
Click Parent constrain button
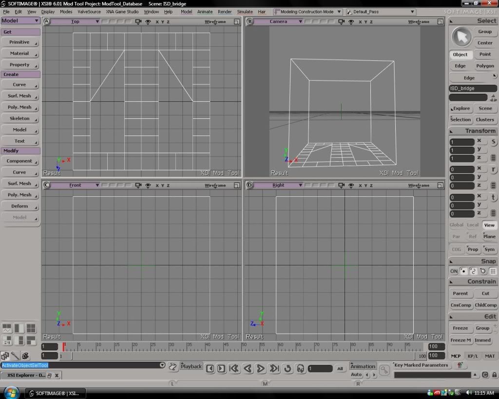[460, 293]
